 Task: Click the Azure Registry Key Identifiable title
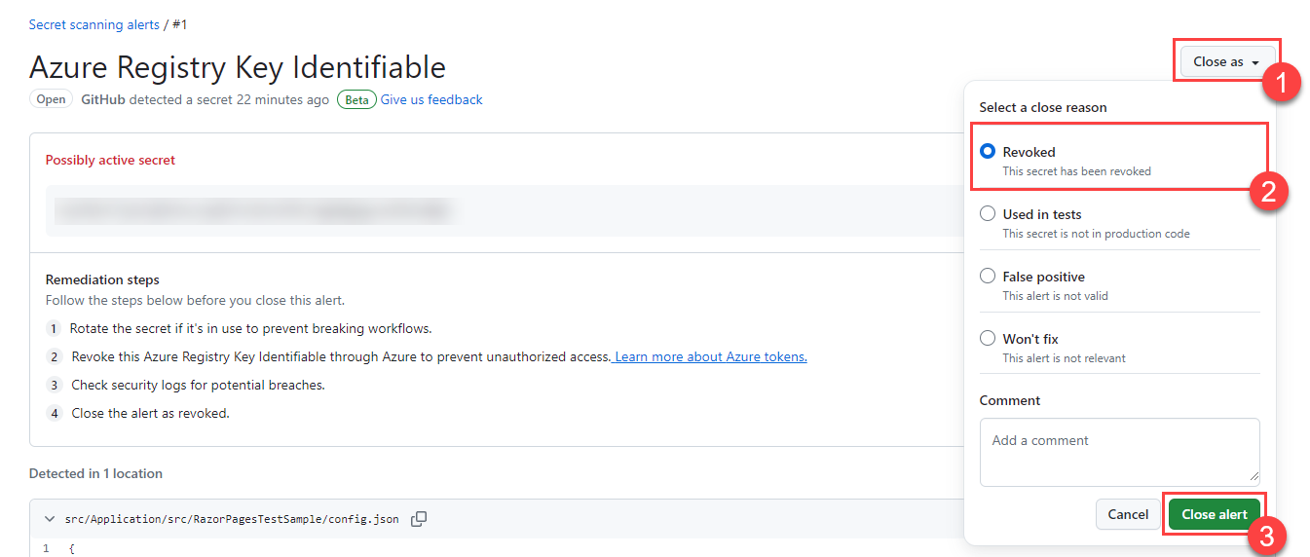(238, 67)
